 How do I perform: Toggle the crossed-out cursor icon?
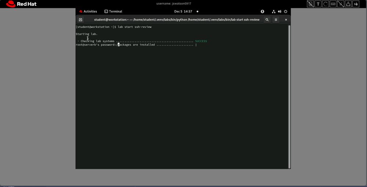(x=341, y=4)
